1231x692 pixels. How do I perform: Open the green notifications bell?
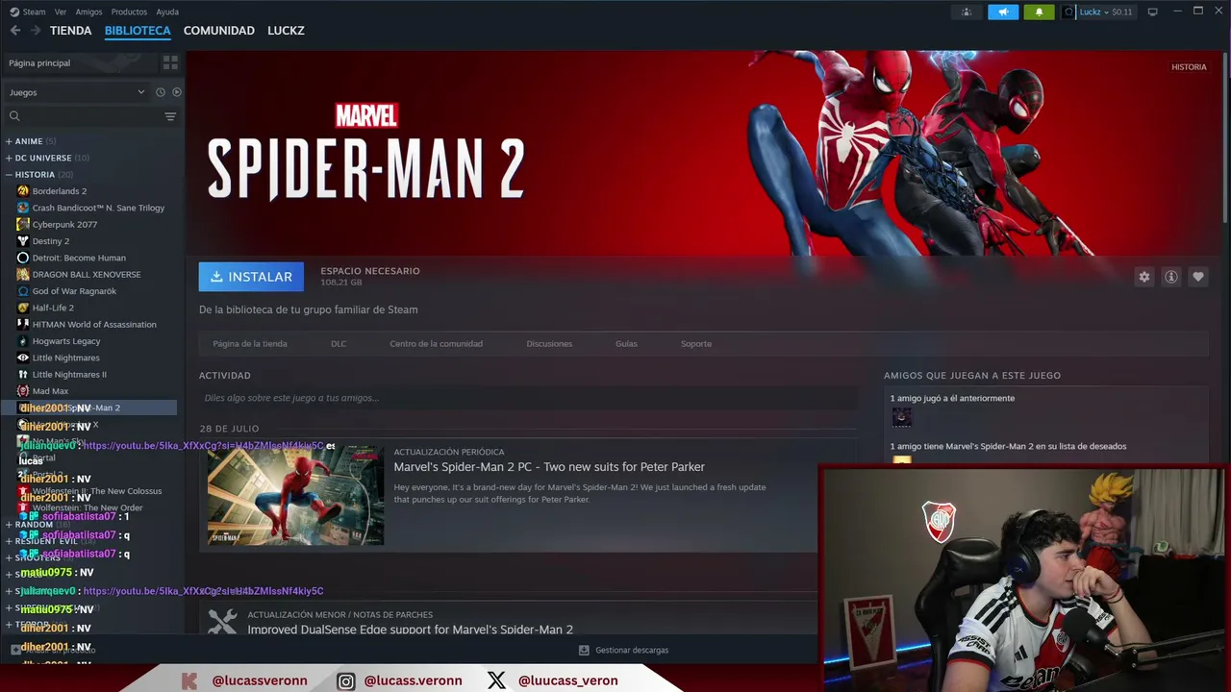pos(1039,12)
